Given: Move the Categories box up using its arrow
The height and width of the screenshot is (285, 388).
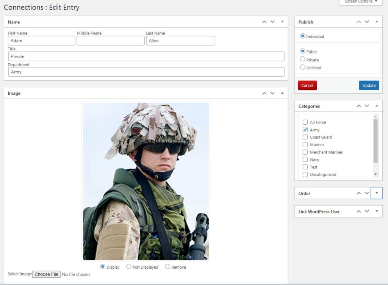Looking at the screenshot, I should click(358, 106).
